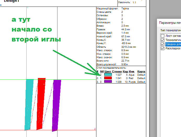
Task: Uncheck the 'Технологич...' checkbox
Action: (163, 40)
